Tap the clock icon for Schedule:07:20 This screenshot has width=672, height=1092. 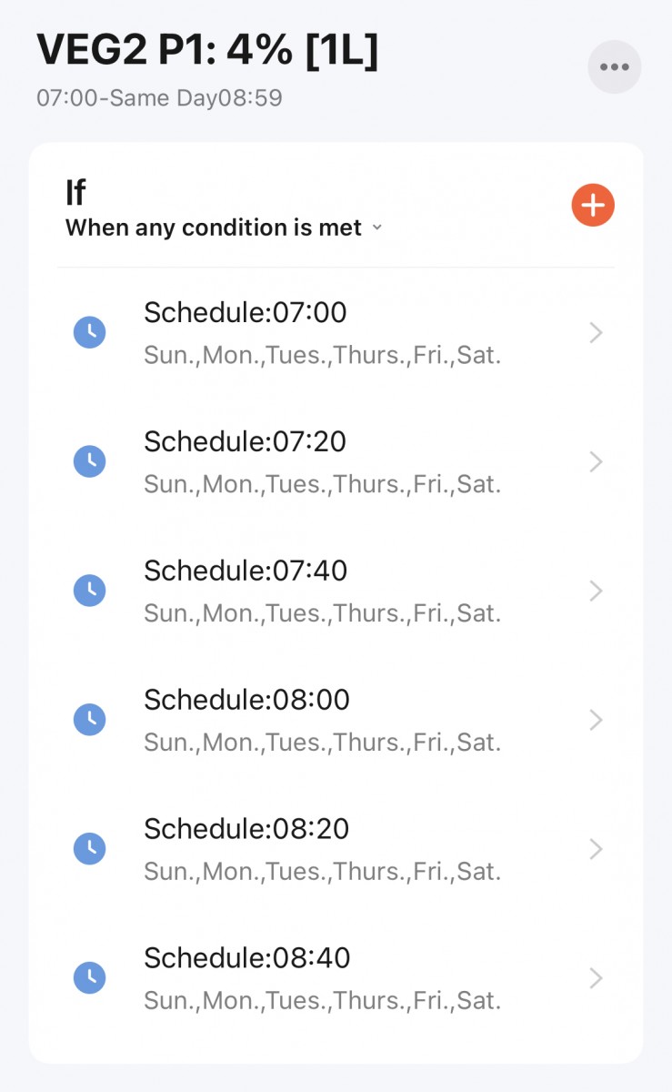tap(89, 461)
